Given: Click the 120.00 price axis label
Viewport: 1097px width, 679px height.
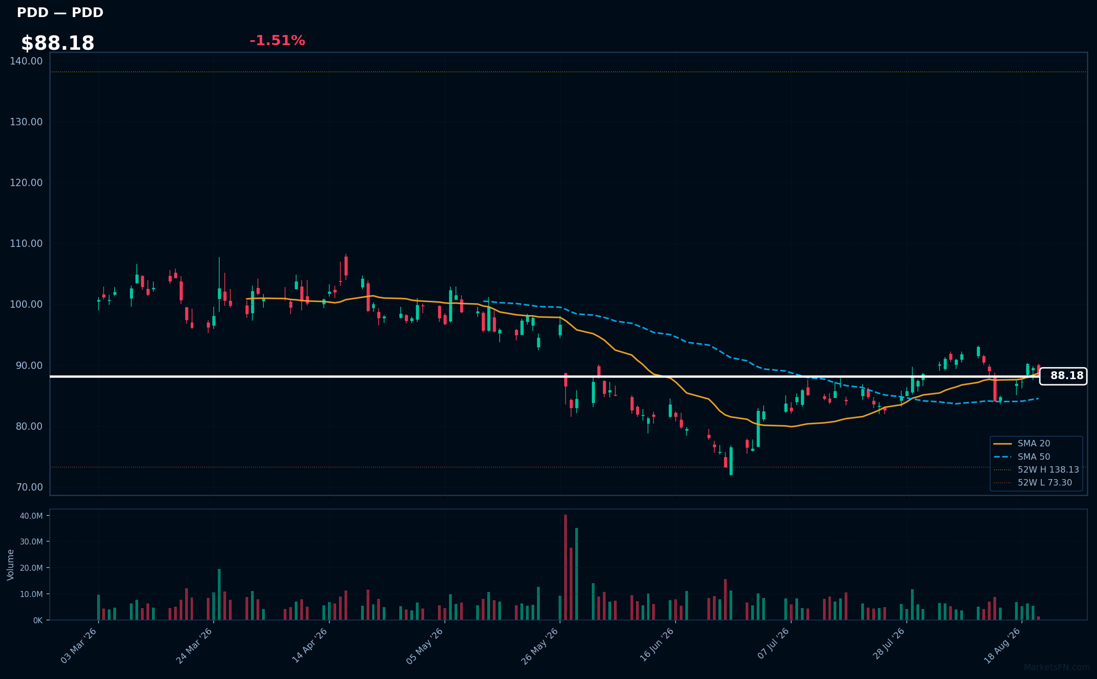Looking at the screenshot, I should (26, 182).
